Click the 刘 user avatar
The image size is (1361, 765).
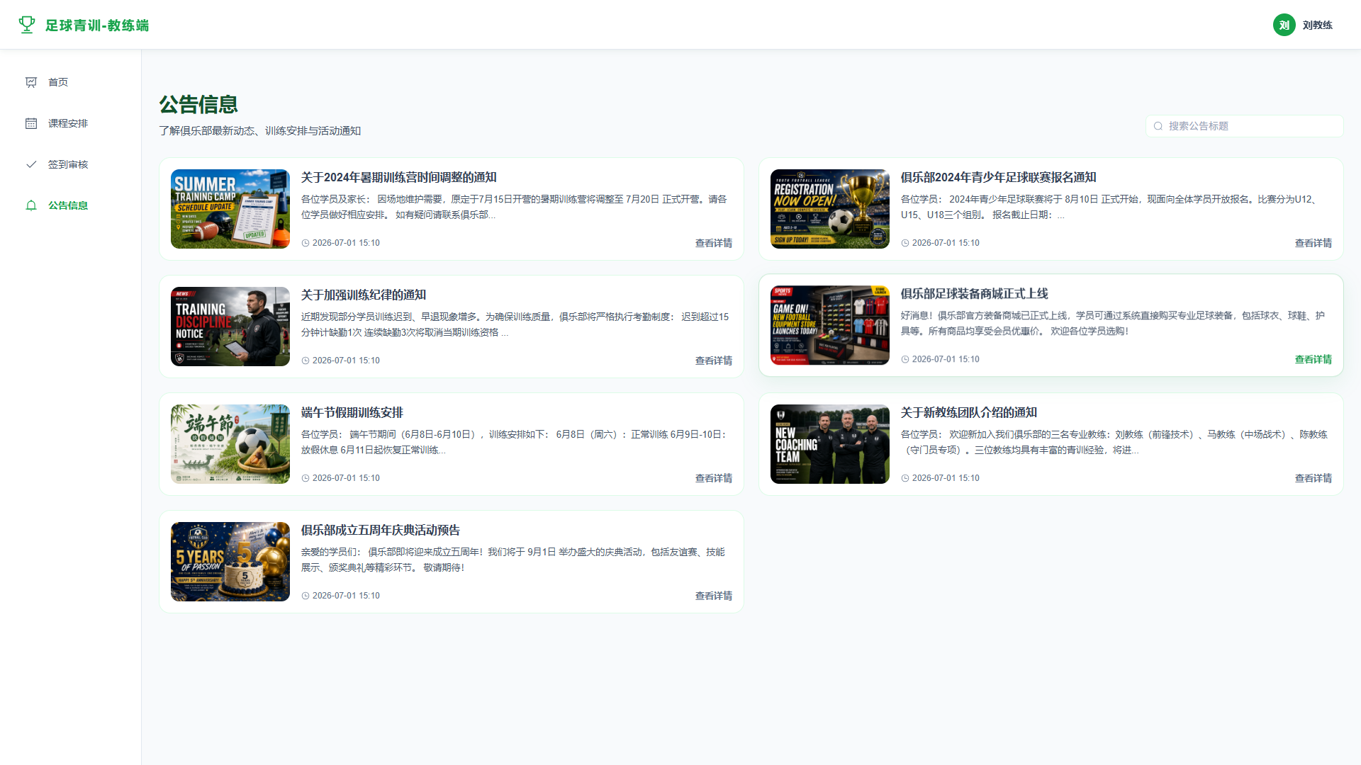(x=1284, y=25)
